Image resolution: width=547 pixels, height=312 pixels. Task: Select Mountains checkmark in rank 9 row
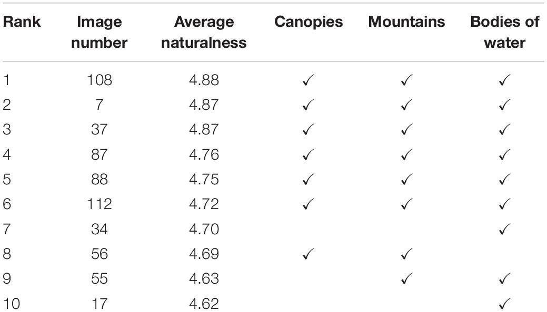[x=406, y=278]
